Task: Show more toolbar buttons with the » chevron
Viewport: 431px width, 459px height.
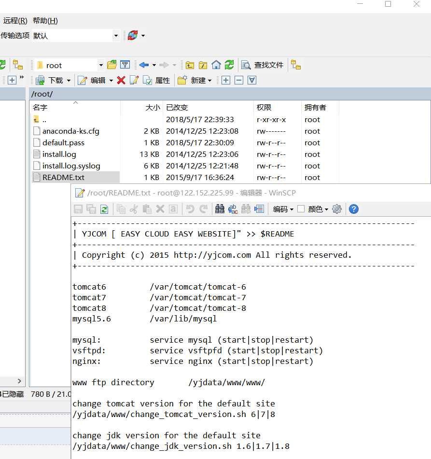Action: tap(22, 77)
